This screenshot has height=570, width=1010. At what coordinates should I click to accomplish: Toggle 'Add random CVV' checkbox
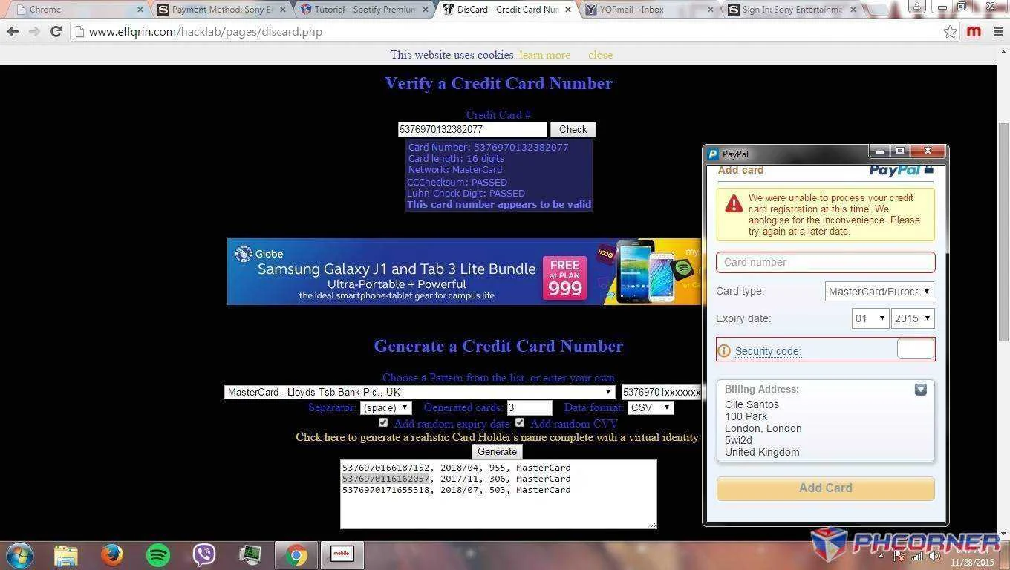pyautogui.click(x=520, y=422)
